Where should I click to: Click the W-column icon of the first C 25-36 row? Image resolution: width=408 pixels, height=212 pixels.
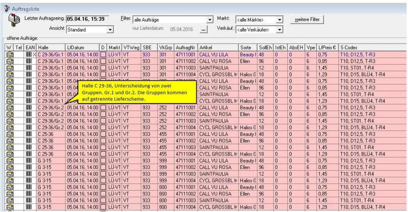10,134
